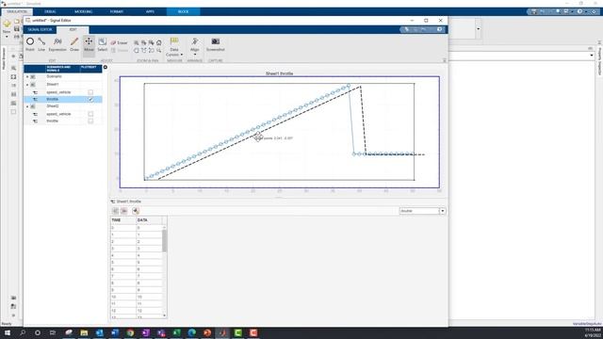Open Excel from the taskbar

(176, 332)
